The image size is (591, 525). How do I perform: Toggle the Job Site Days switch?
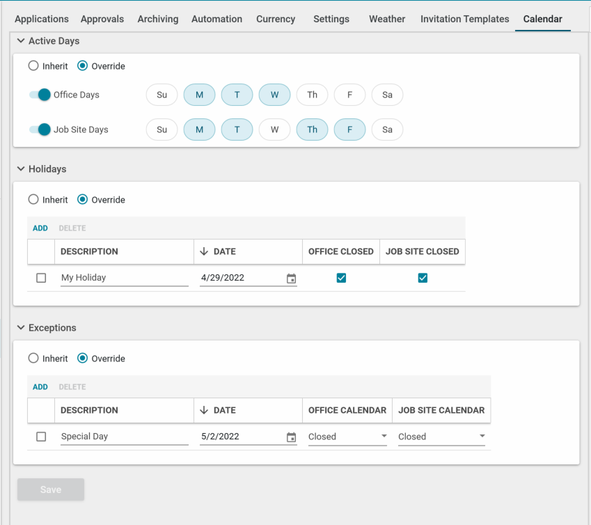click(x=40, y=130)
